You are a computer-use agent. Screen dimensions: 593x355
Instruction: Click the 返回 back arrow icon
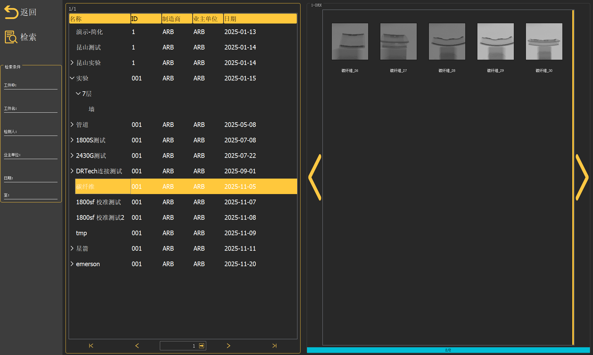coord(11,12)
